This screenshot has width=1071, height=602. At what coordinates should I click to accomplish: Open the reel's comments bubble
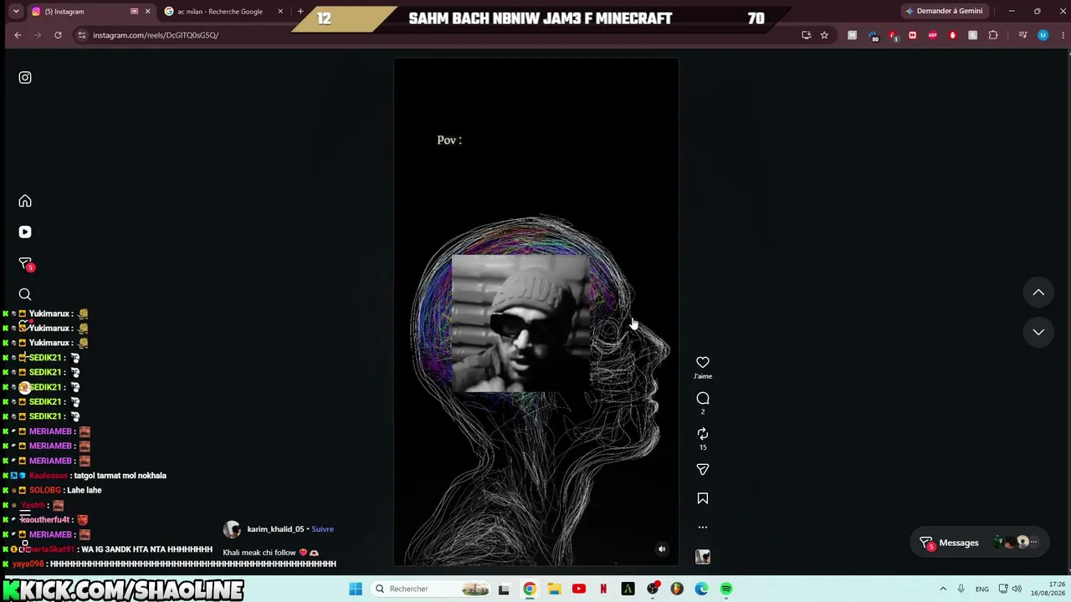(x=703, y=399)
